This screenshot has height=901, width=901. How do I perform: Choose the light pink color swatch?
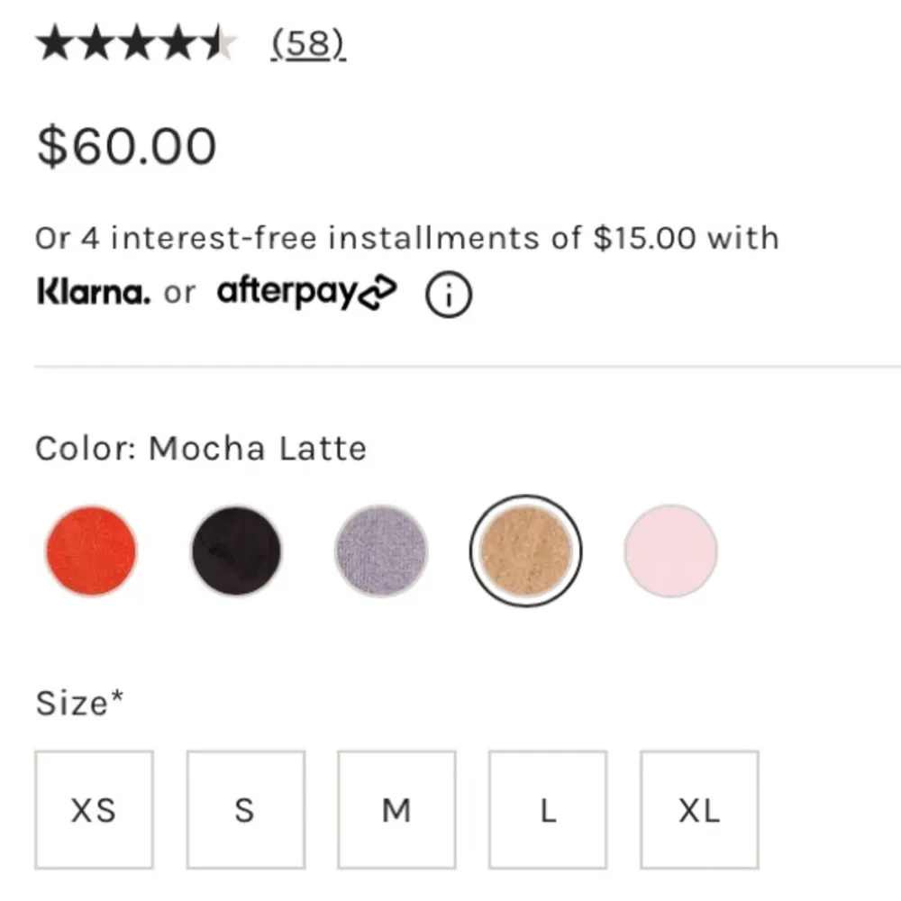tap(671, 551)
